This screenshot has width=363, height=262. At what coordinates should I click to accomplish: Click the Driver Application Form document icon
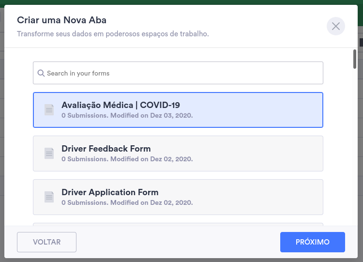tap(49, 197)
